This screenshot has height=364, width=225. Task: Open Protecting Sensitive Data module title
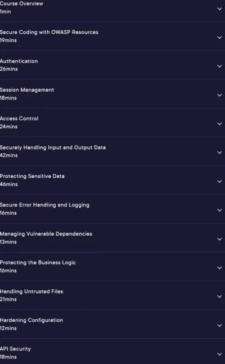[32, 176]
